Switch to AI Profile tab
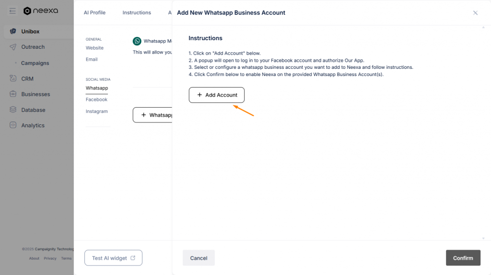This screenshot has width=491, height=275. (x=94, y=12)
